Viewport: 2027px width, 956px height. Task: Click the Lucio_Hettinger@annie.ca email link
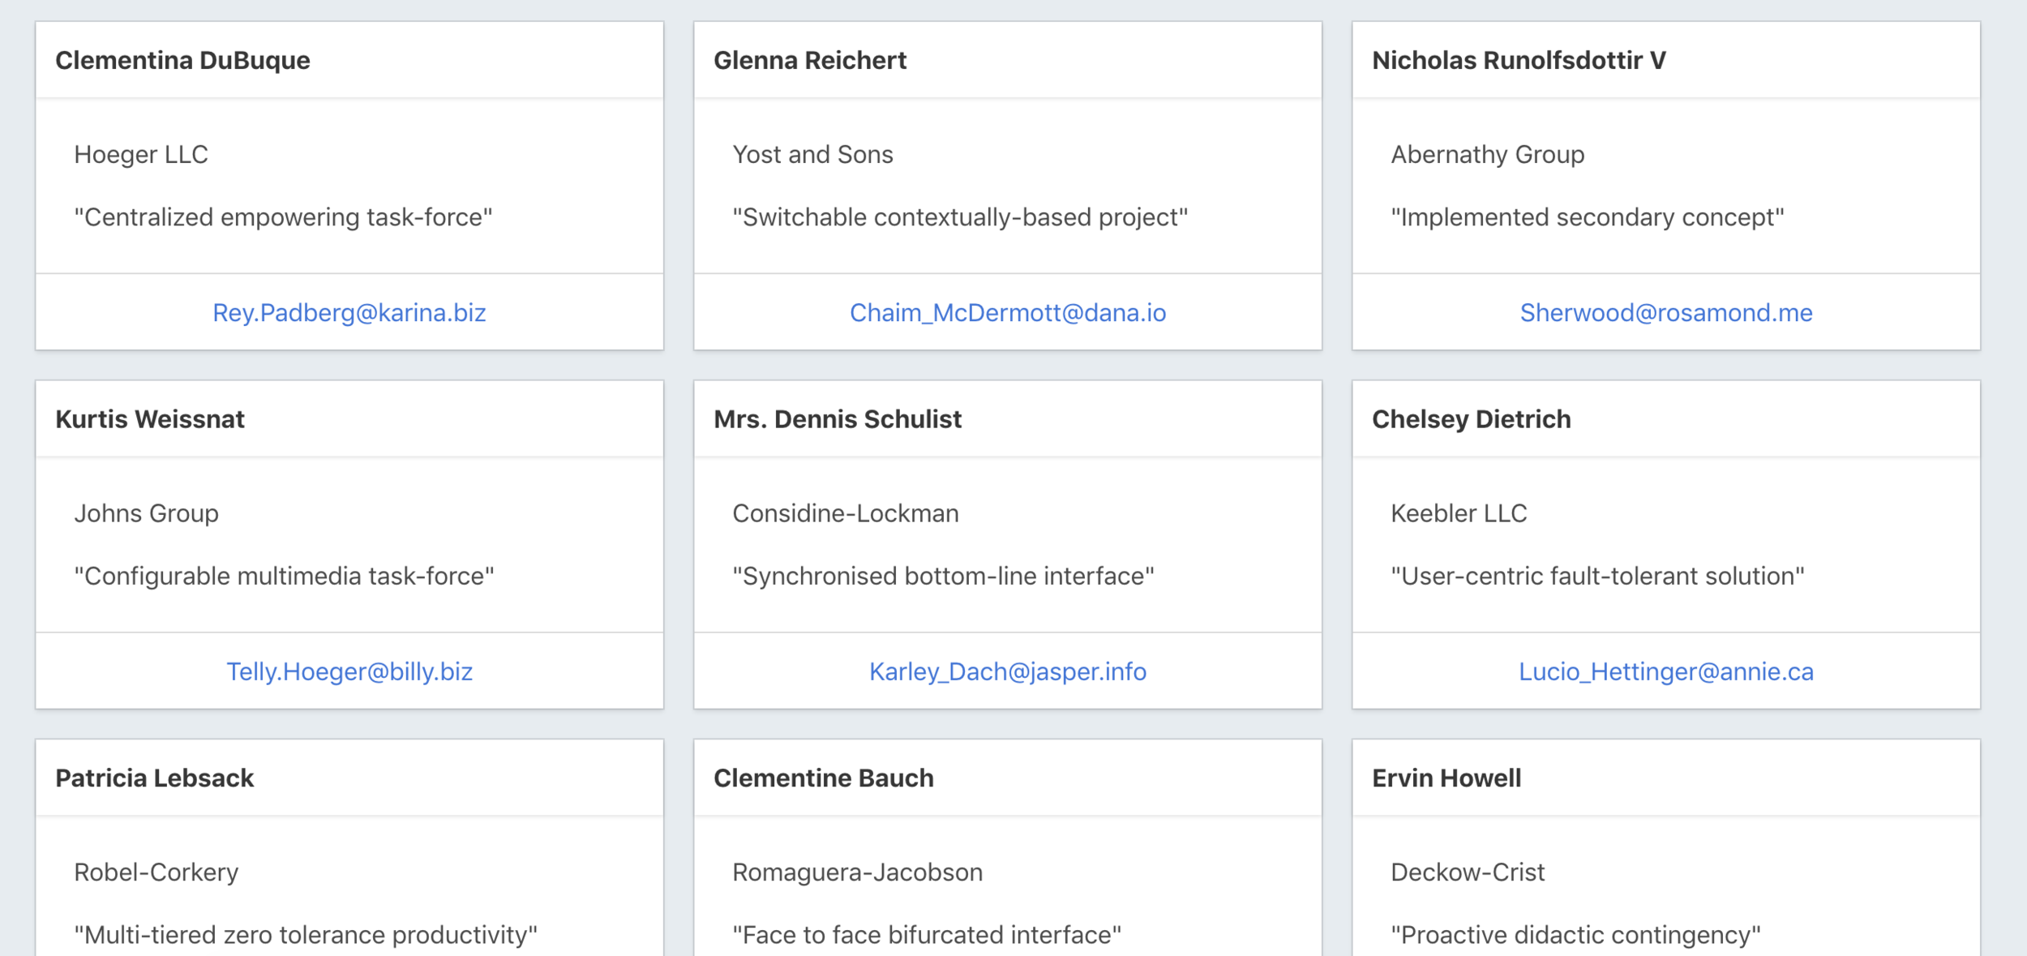click(1666, 671)
